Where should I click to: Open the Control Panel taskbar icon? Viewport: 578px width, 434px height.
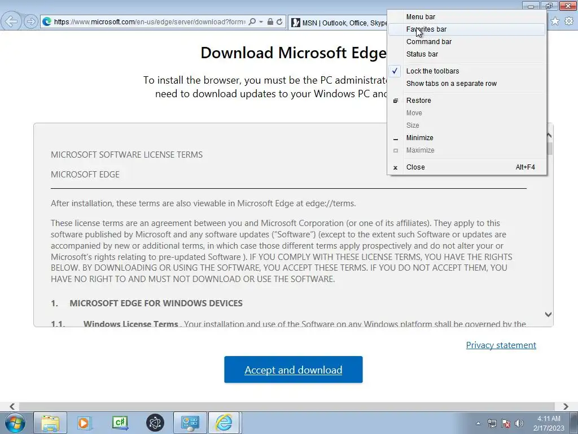190,423
